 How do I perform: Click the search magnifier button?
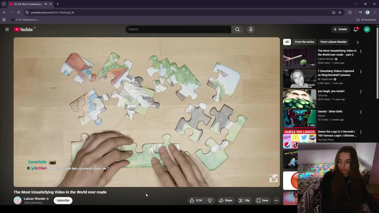[237, 29]
